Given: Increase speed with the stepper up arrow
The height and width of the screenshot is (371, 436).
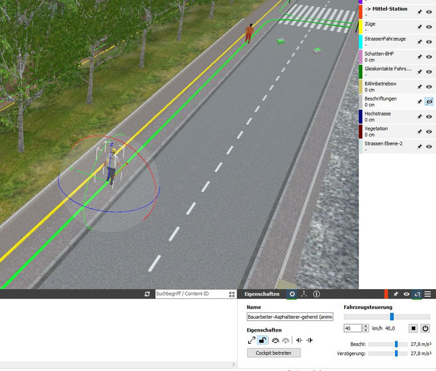Looking at the screenshot, I should point(365,326).
